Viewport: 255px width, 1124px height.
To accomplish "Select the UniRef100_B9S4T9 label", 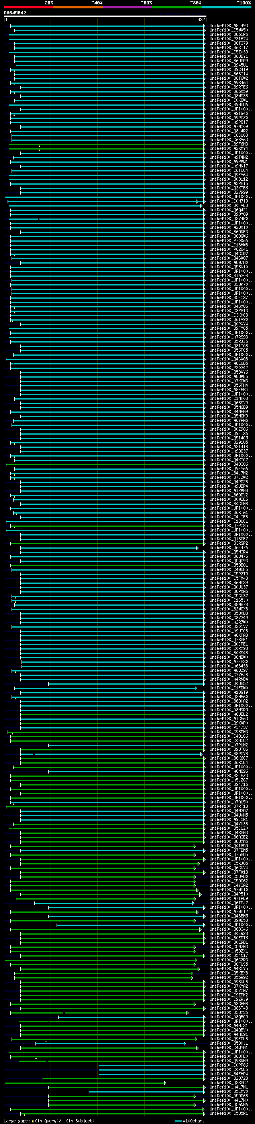I will (x=229, y=69).
